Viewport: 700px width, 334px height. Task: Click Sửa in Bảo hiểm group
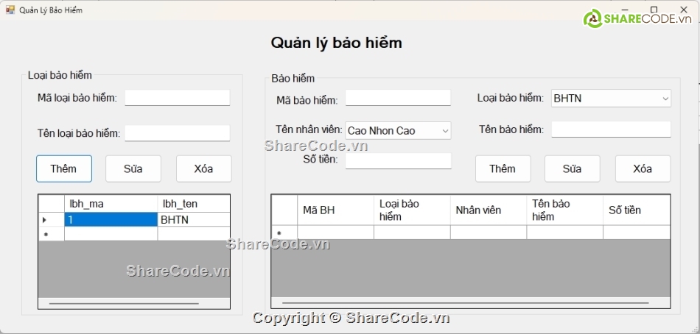(x=573, y=168)
